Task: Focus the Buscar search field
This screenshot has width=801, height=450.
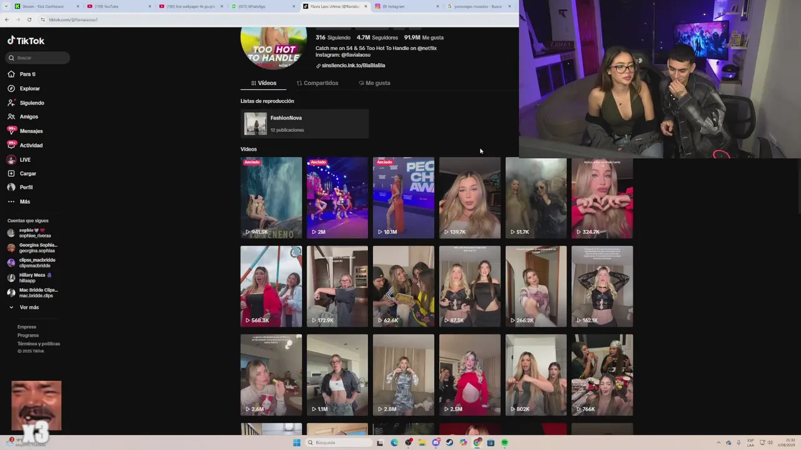Action: [38, 57]
